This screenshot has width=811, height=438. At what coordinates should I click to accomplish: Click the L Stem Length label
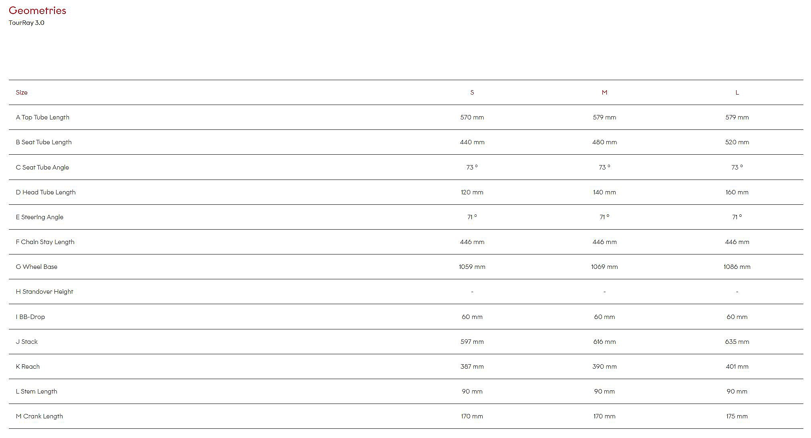pos(36,392)
